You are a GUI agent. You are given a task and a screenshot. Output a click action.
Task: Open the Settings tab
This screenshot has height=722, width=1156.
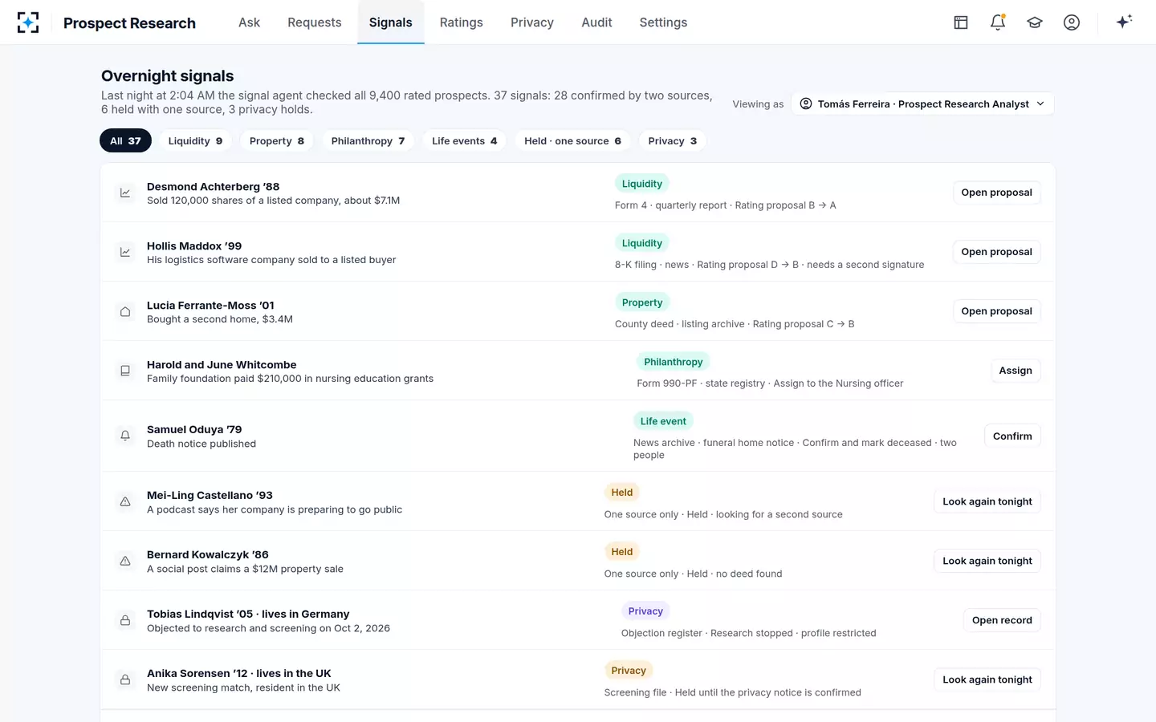pyautogui.click(x=663, y=22)
